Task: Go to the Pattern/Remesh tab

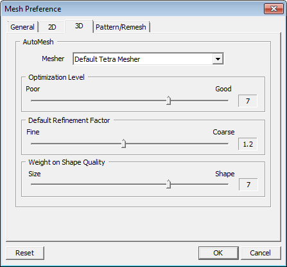Action: 121,27
